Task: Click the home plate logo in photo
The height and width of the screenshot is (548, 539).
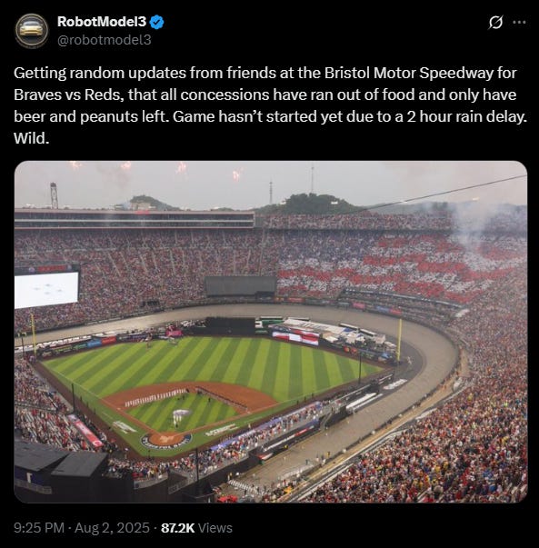Action: 166,441
